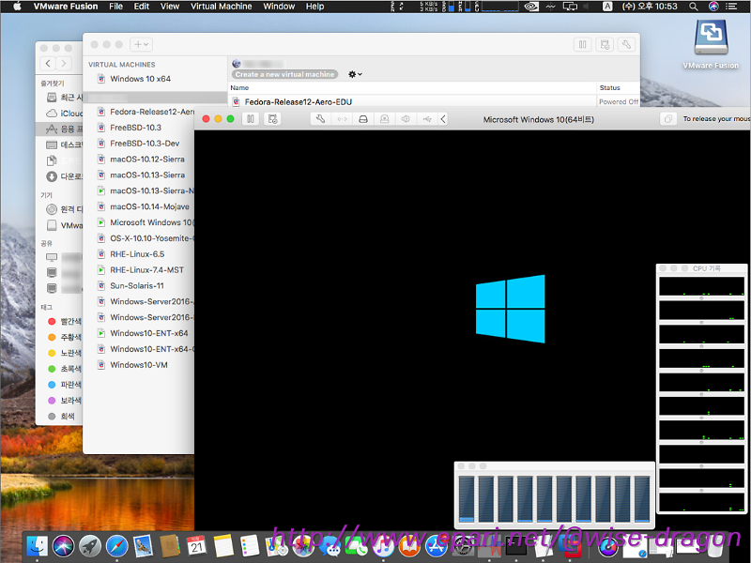
Task: Collapse the device toolbar chevron
Action: pos(443,119)
